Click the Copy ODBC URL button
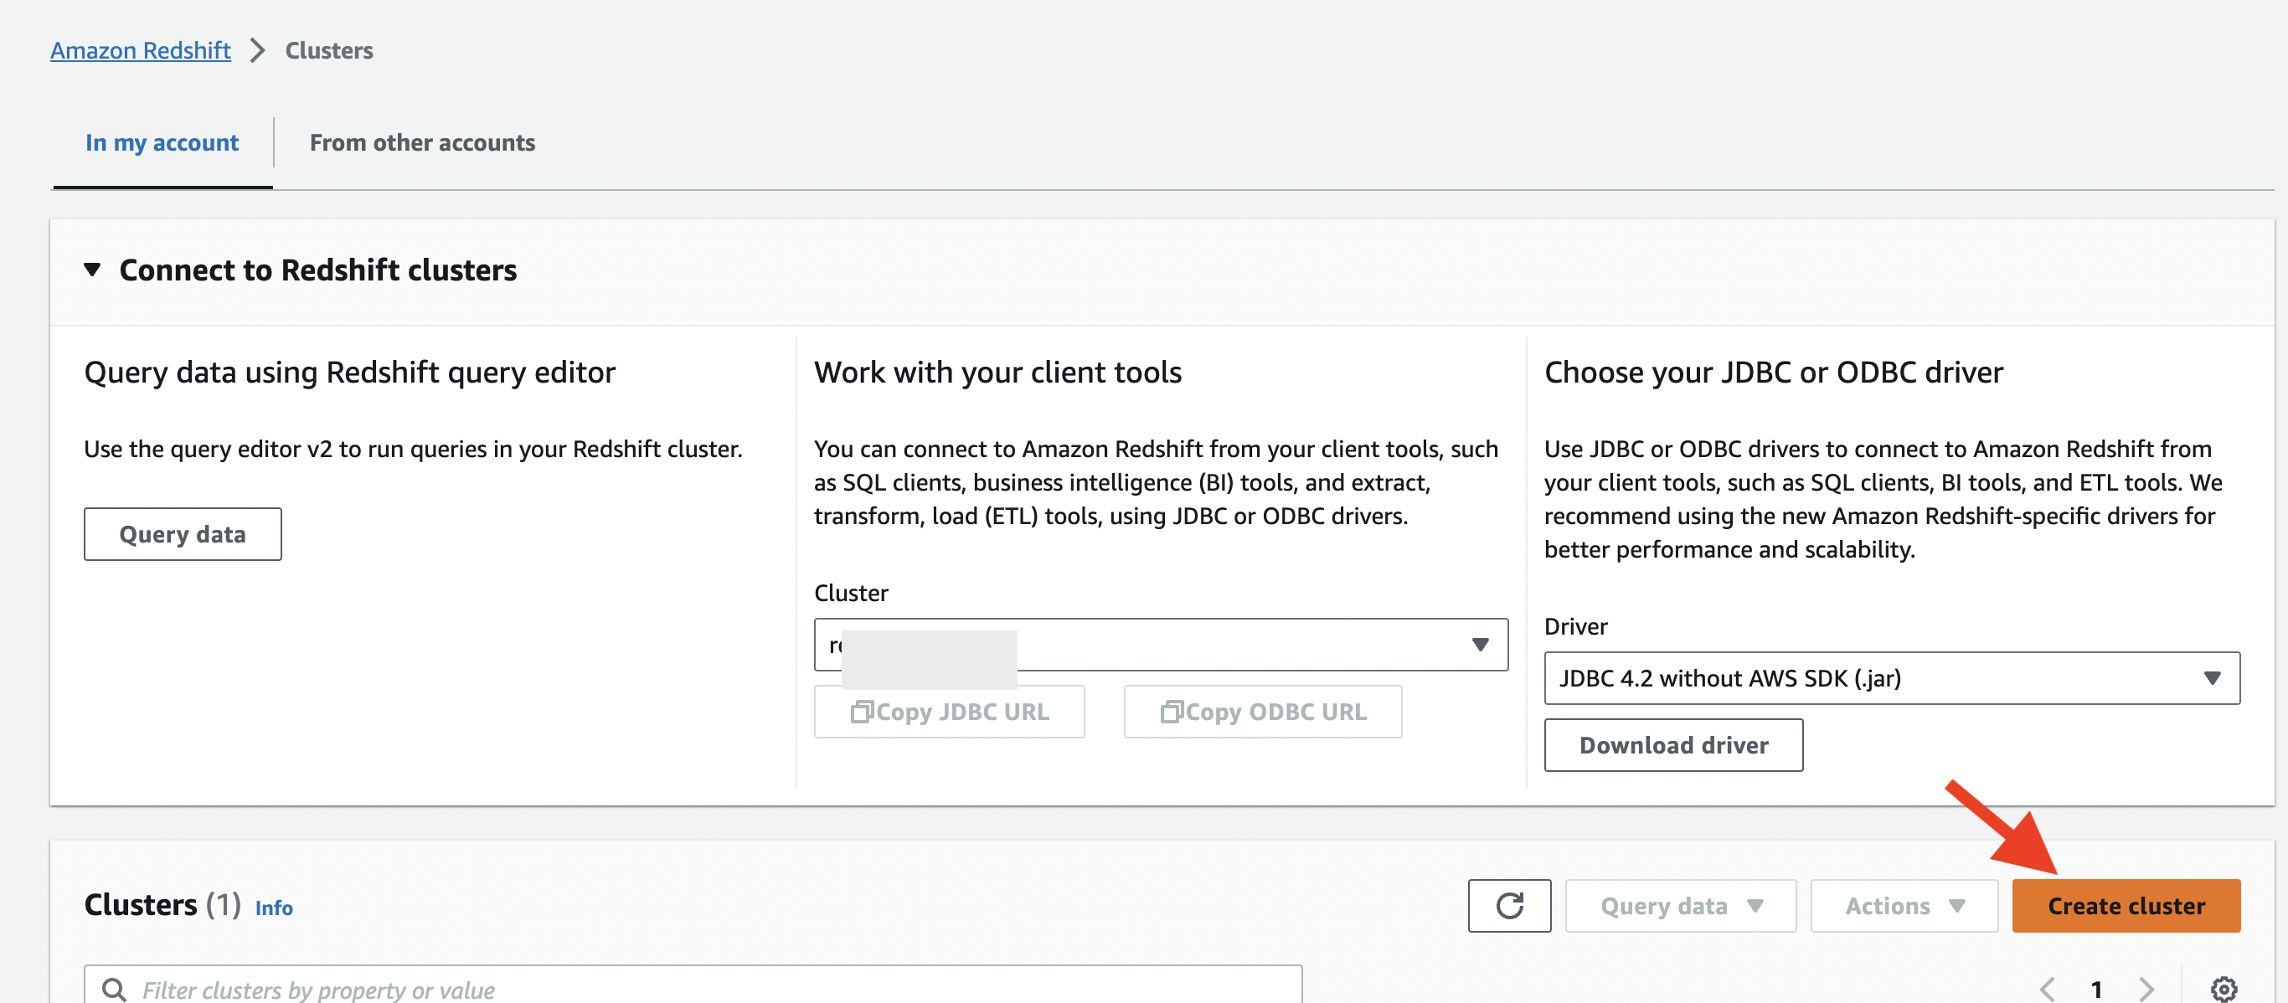This screenshot has height=1003, width=2288. tap(1262, 711)
